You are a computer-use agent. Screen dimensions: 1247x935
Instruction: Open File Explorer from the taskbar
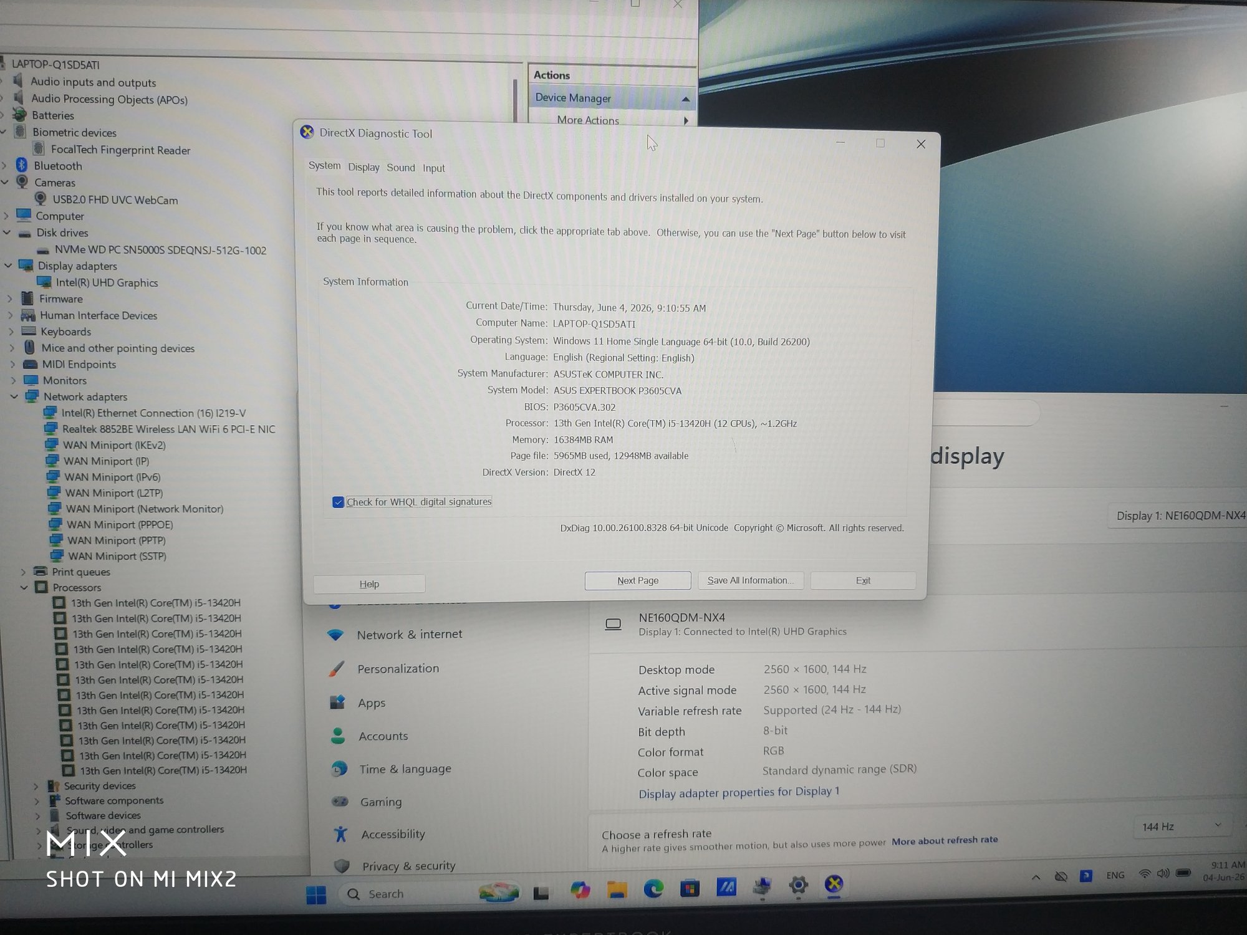point(617,890)
